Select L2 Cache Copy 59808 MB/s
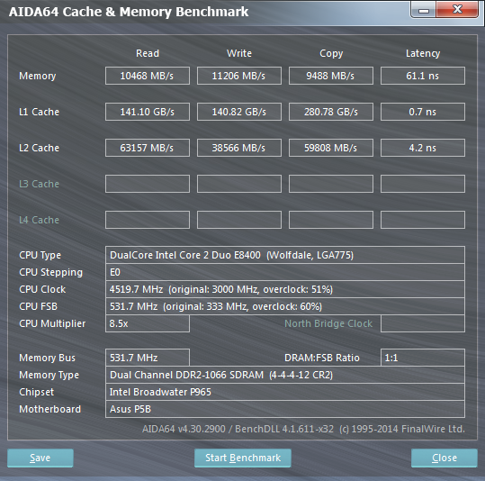The height and width of the screenshot is (481, 485). pos(330,148)
